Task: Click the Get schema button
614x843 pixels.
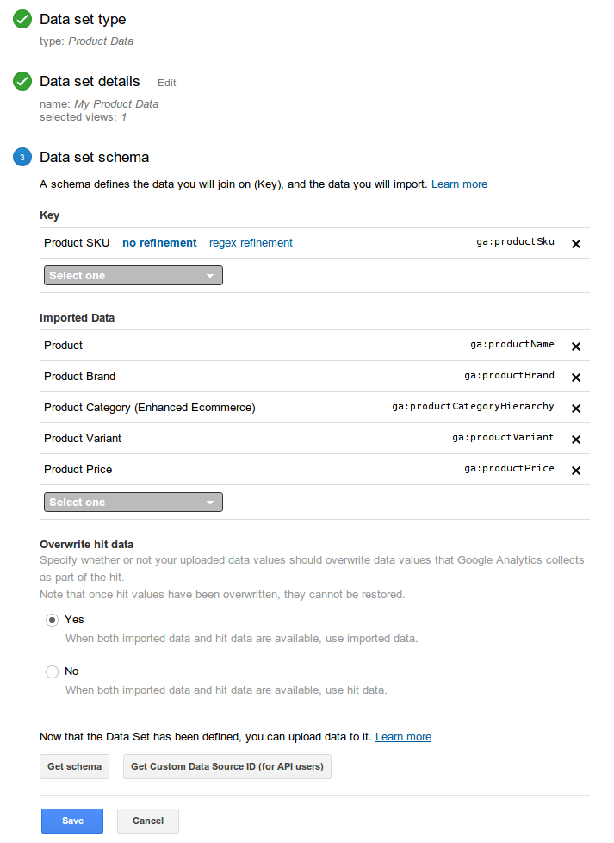Action: point(74,766)
